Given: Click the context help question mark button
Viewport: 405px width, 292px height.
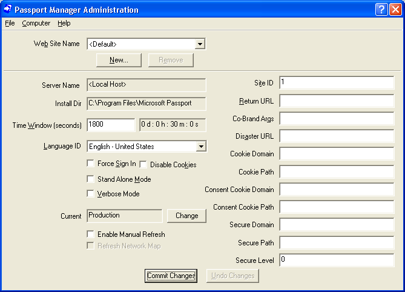Looking at the screenshot, I should (x=381, y=10).
